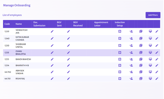Open the Add Filters button
This screenshot has height=99, width=164.
[x=153, y=15]
